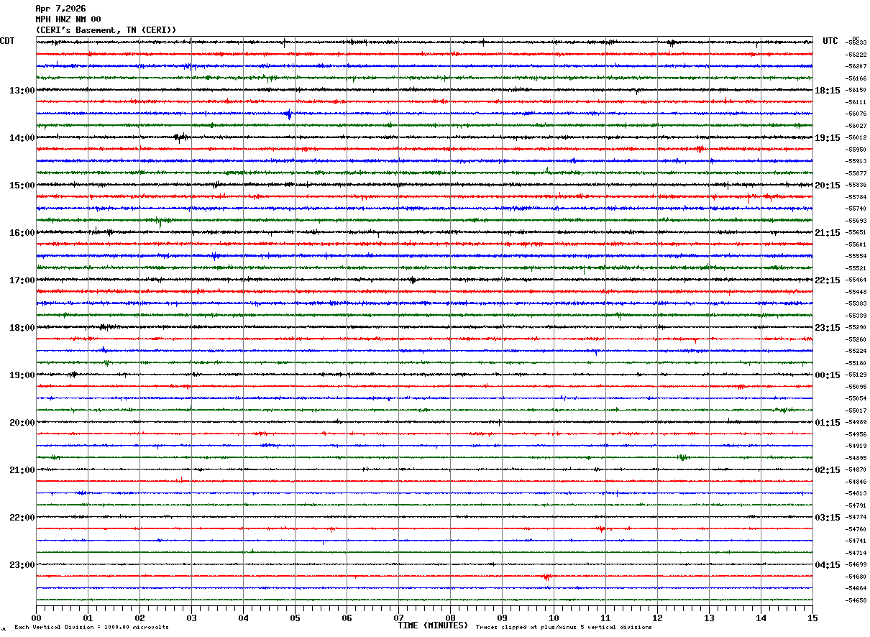Click the UTC time label '02:15'

click(828, 470)
